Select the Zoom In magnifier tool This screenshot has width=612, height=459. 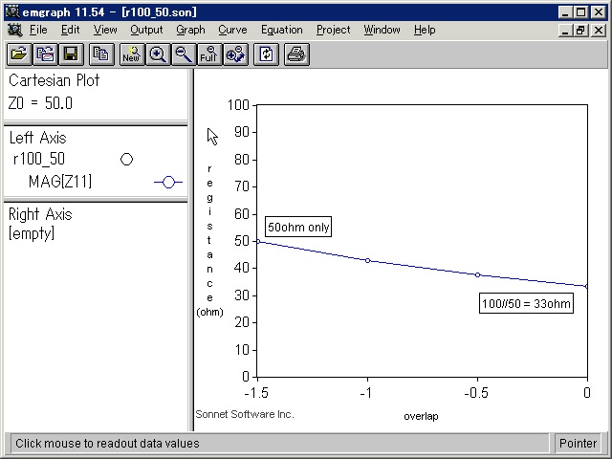(158, 55)
